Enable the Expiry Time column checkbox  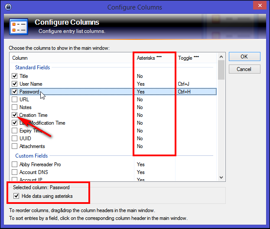click(x=15, y=131)
